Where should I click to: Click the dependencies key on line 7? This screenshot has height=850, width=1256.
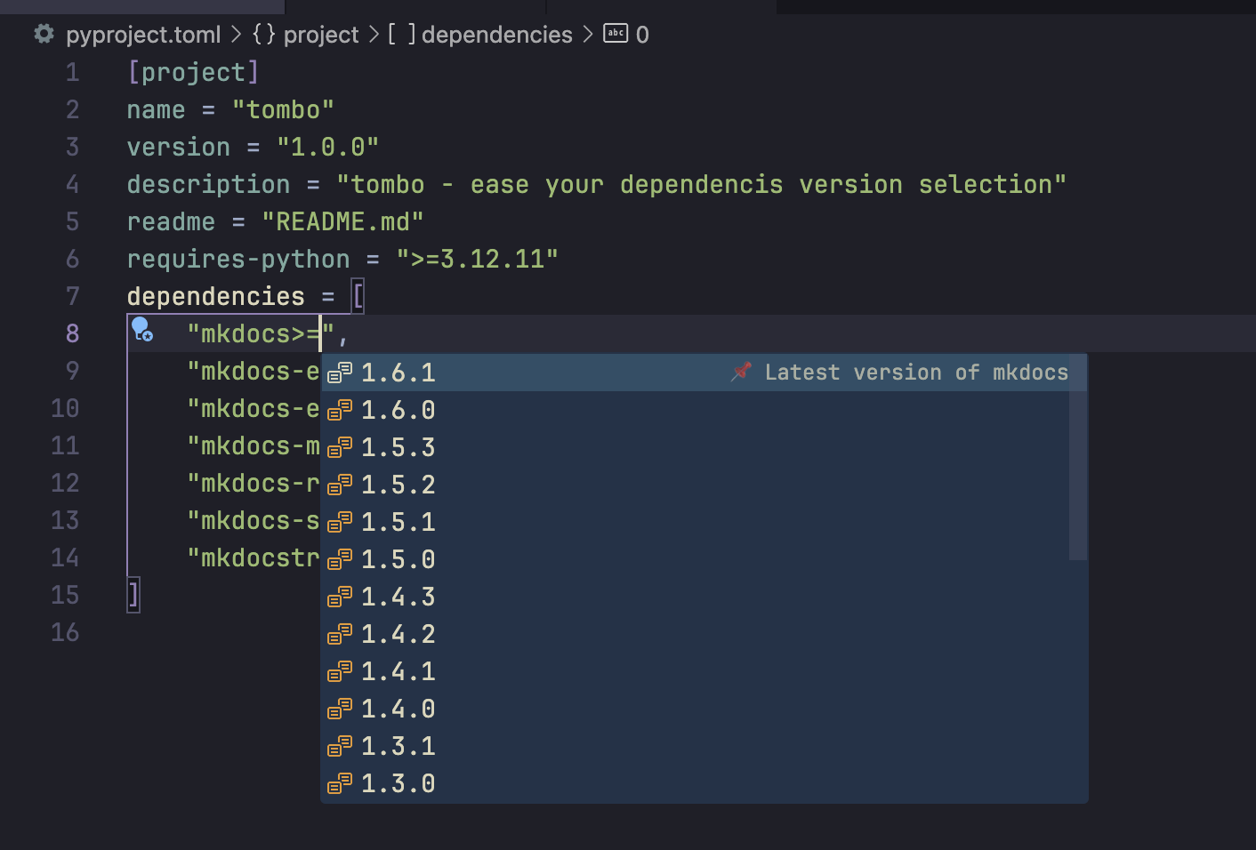coord(216,296)
